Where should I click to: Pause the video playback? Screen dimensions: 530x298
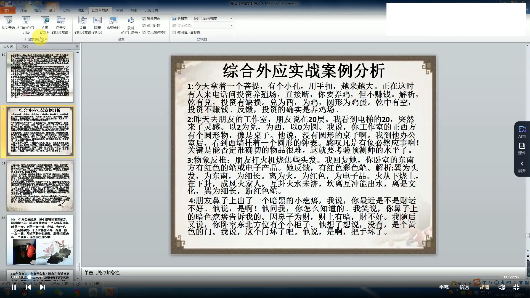14,287
